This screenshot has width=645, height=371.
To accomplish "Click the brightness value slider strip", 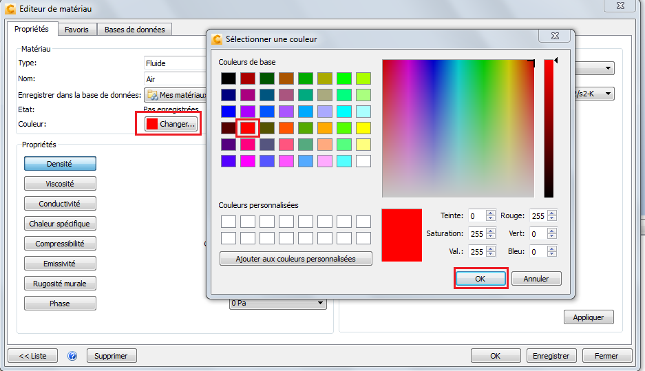I will tap(549, 128).
